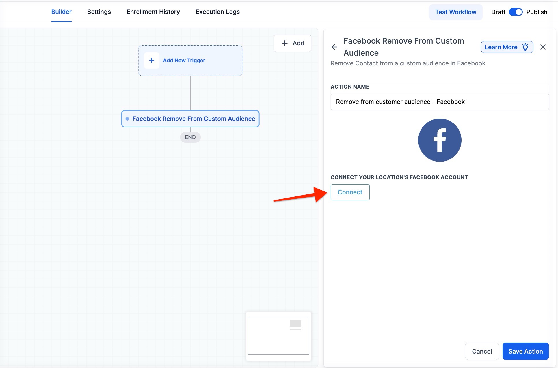The image size is (558, 368).
Task: Open the Enrollment History tab
Action: pos(153,12)
